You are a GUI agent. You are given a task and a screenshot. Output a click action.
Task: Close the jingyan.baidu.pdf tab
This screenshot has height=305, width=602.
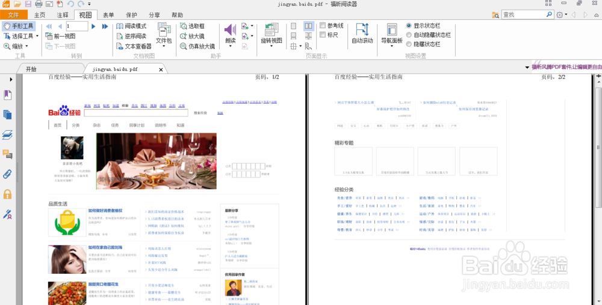(x=161, y=70)
